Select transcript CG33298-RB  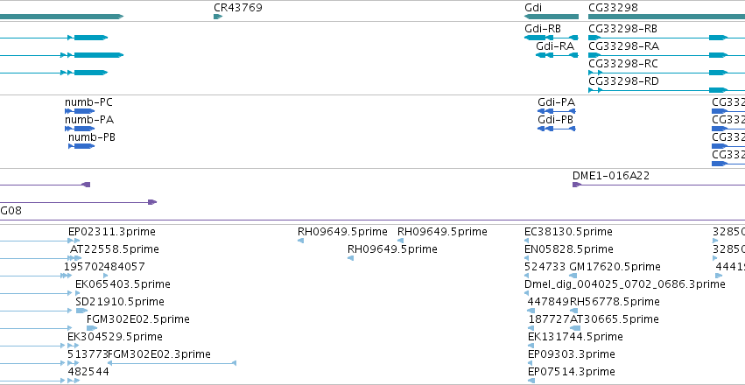(x=623, y=29)
